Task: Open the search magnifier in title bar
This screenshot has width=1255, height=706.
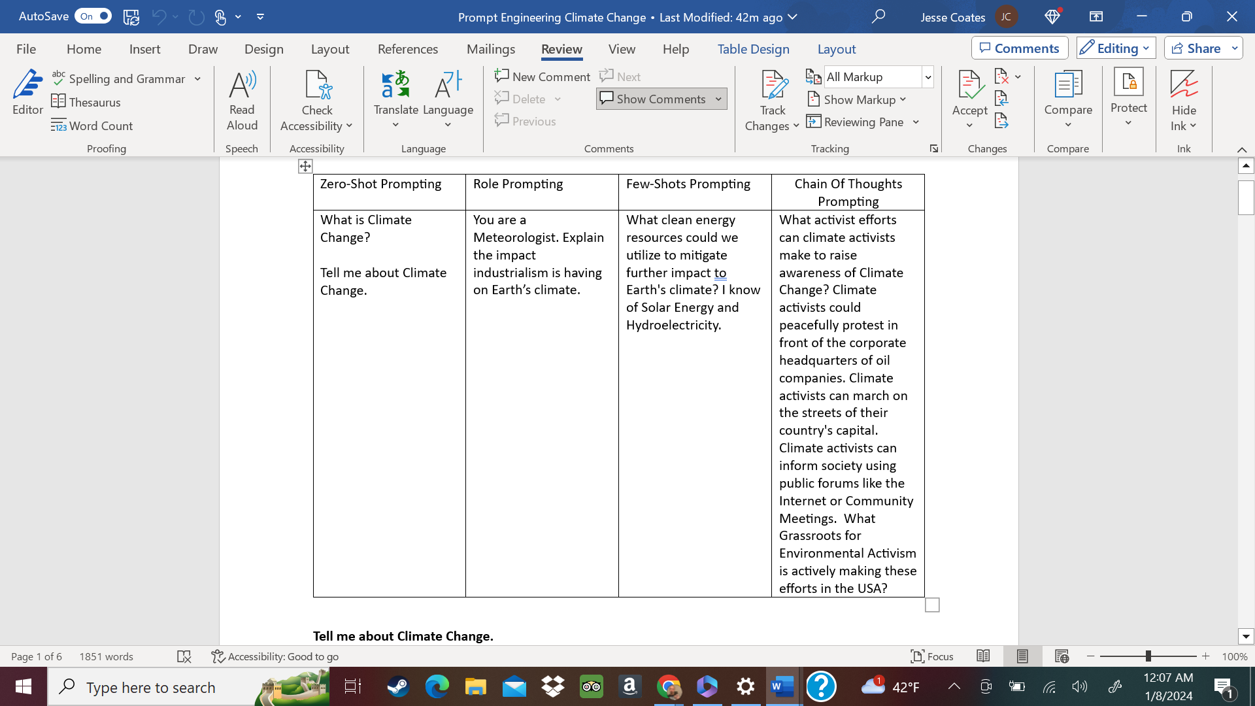Action: click(x=878, y=16)
